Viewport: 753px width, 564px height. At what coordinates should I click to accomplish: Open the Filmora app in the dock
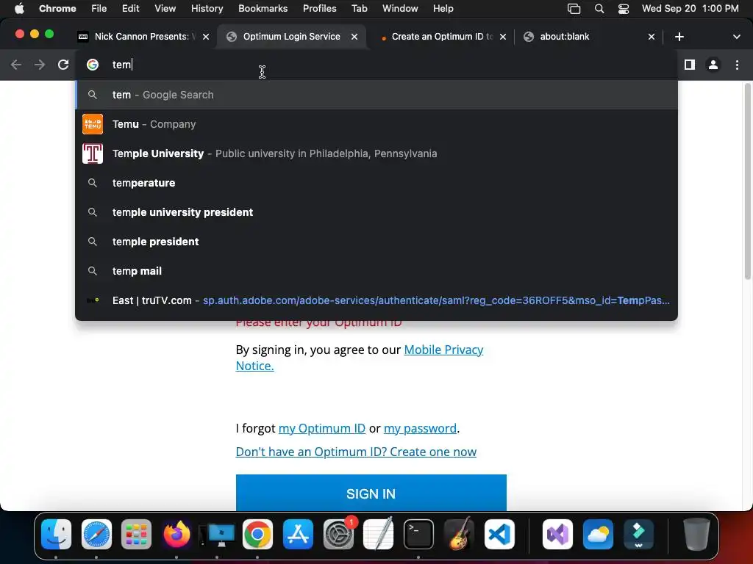(638, 534)
